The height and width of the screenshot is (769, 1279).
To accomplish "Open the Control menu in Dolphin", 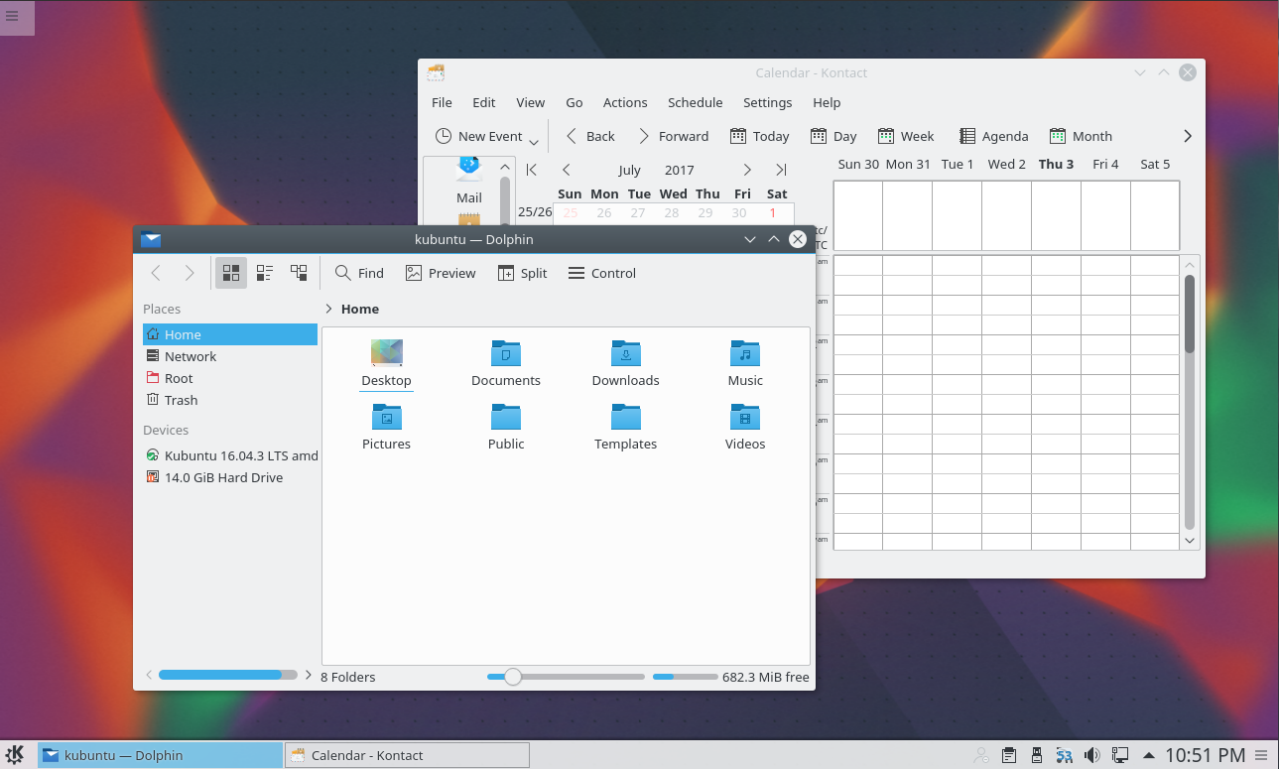I will pos(602,273).
